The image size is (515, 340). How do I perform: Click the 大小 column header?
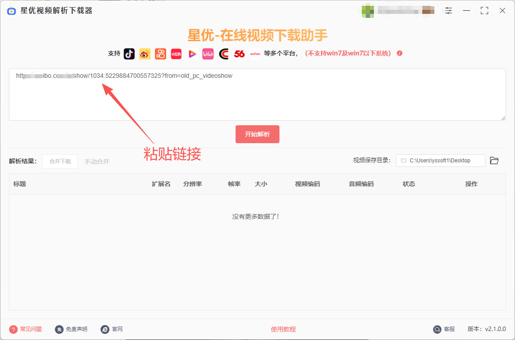(261, 184)
